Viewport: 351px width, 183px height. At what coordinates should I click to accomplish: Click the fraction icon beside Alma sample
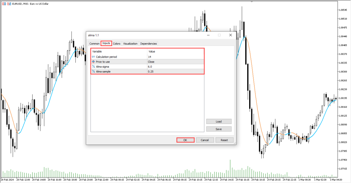93,71
